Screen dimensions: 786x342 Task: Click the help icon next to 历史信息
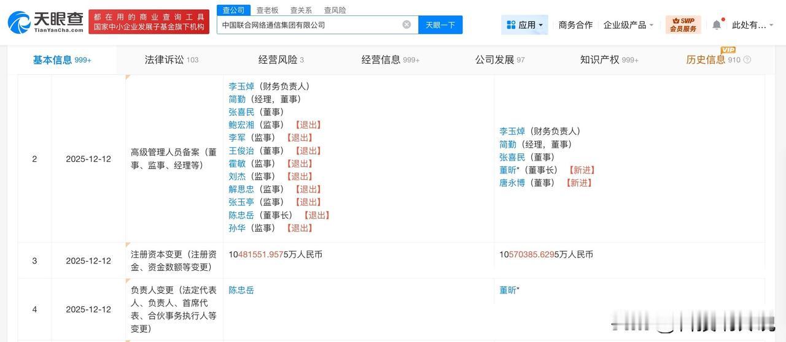click(747, 60)
